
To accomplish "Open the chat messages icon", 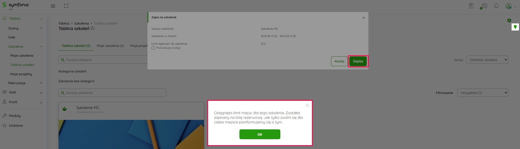I will click(x=484, y=6).
